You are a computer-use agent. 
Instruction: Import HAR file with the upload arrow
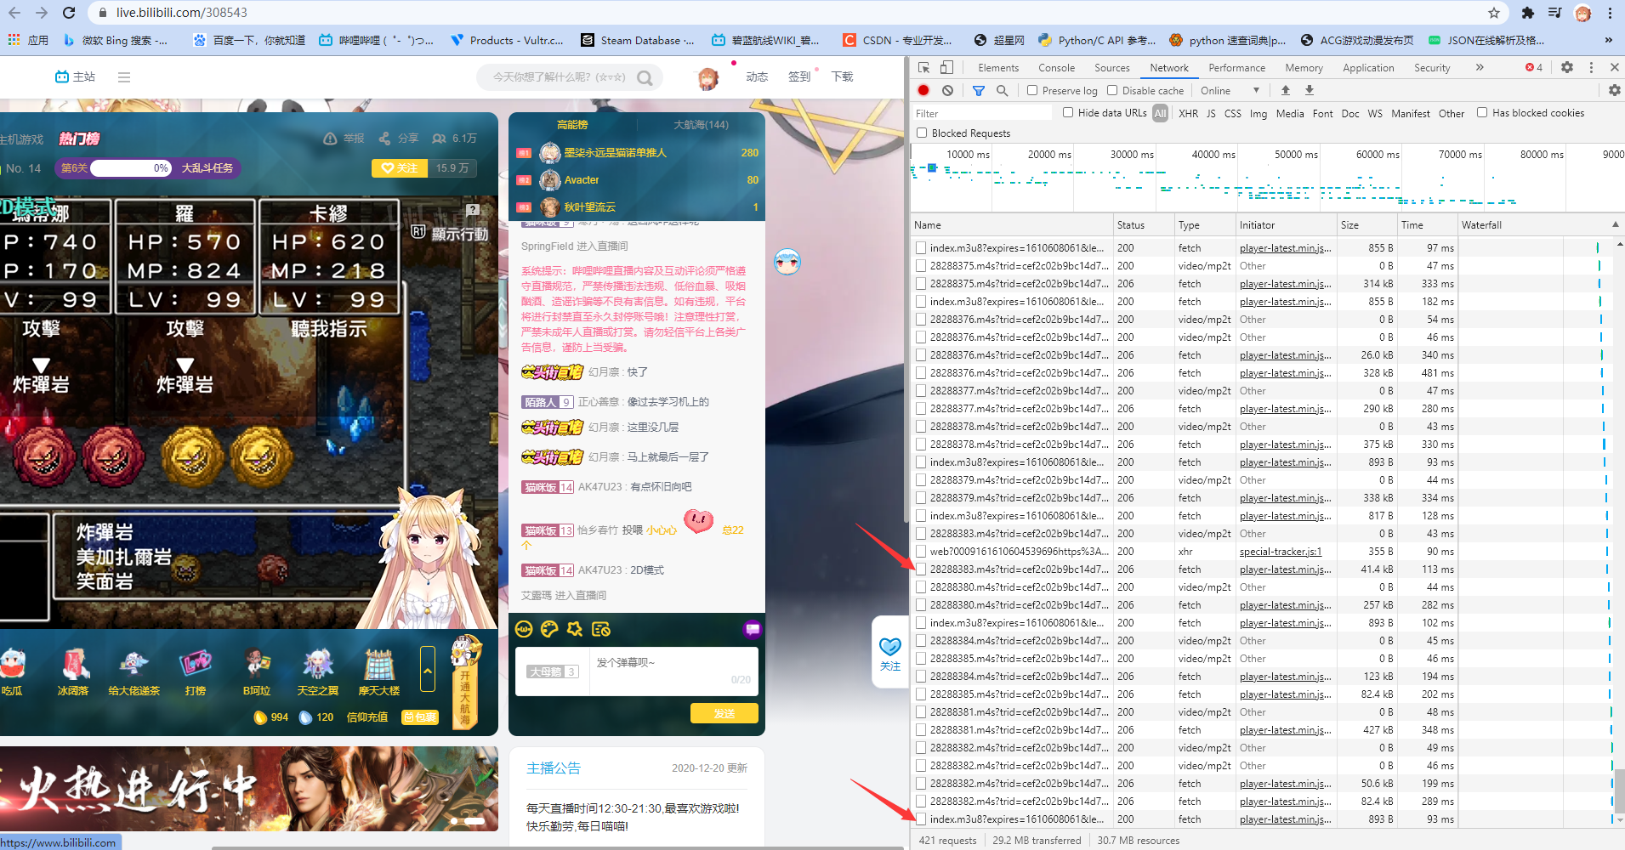(x=1286, y=90)
